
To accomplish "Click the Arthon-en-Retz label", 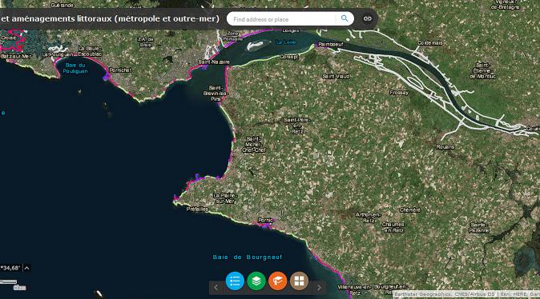I will click(369, 217).
